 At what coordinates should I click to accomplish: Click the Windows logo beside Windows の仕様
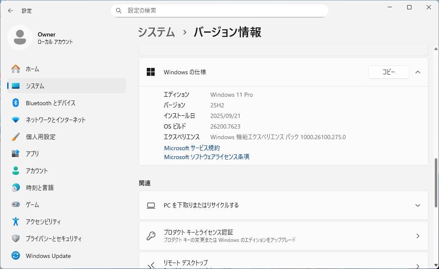click(151, 72)
